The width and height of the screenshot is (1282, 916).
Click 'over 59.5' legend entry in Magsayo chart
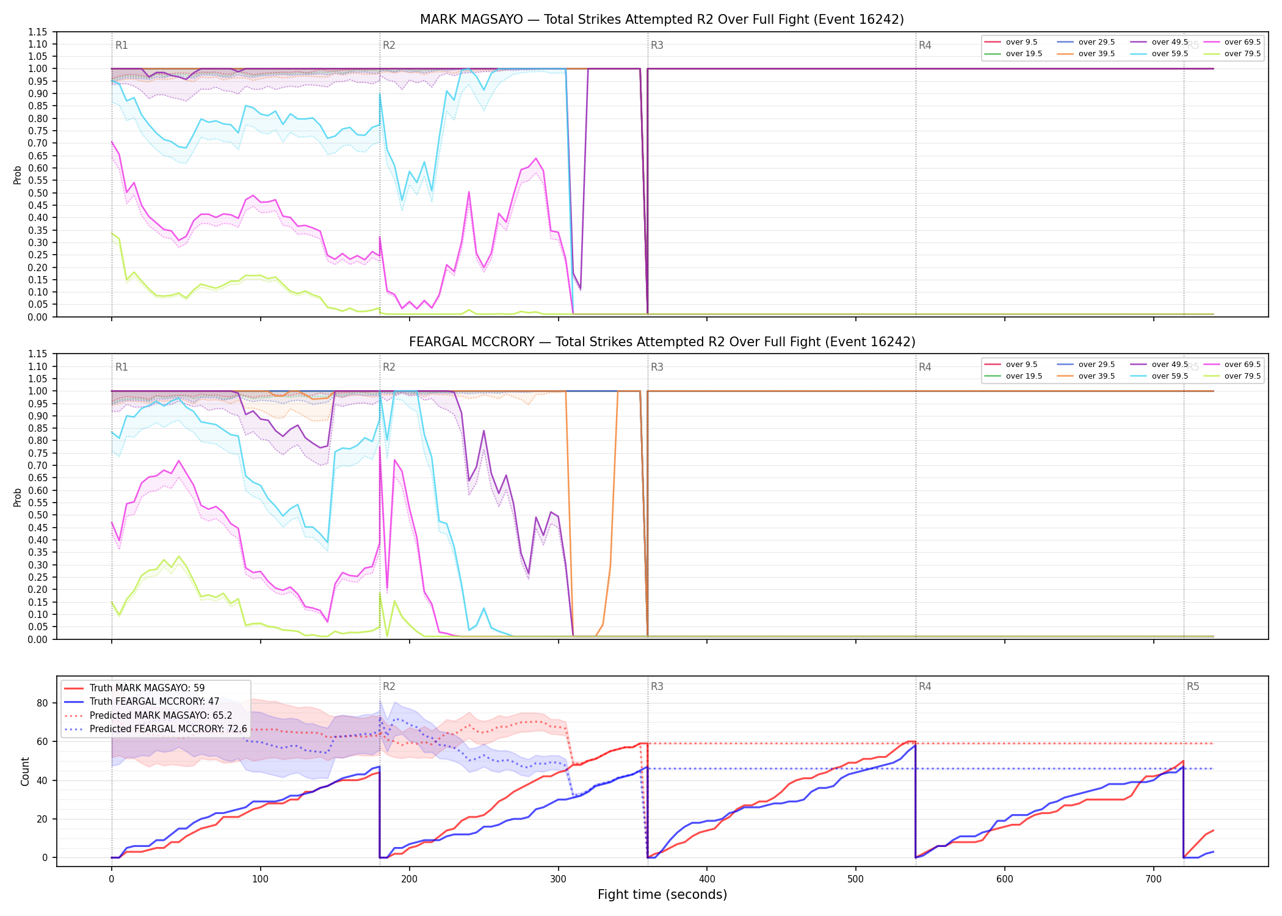point(1159,54)
